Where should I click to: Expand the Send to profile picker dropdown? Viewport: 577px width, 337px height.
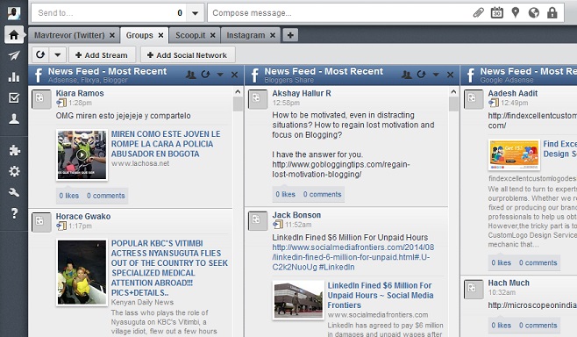click(x=195, y=13)
